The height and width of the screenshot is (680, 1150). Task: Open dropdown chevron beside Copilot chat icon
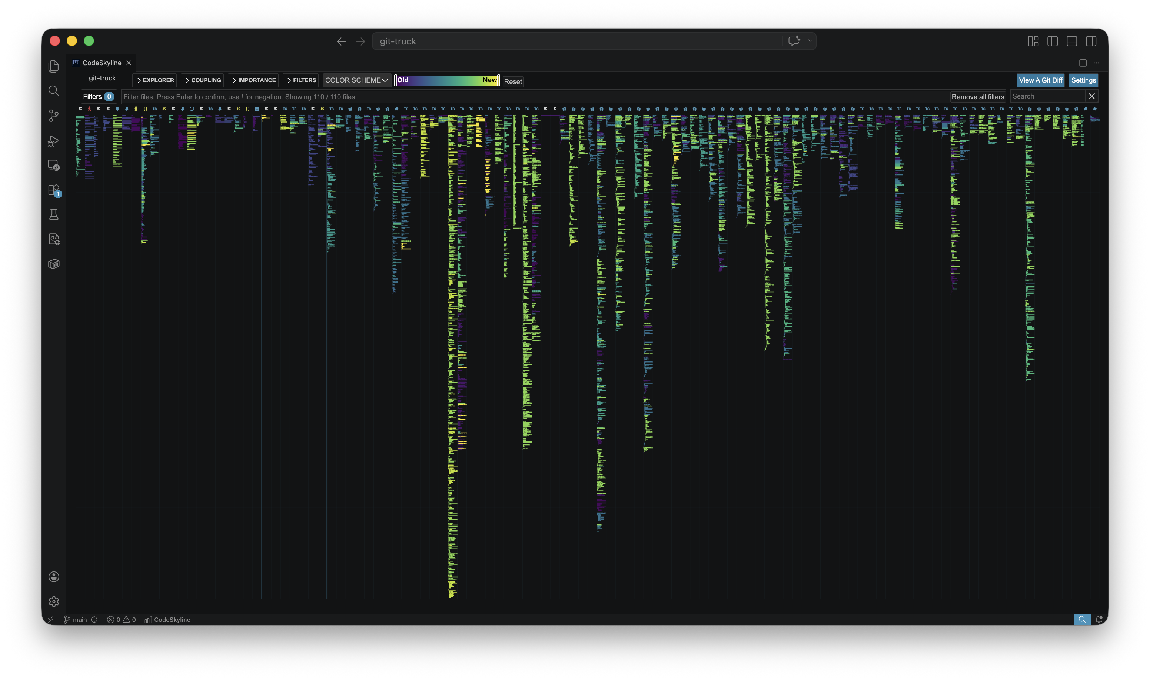(810, 41)
